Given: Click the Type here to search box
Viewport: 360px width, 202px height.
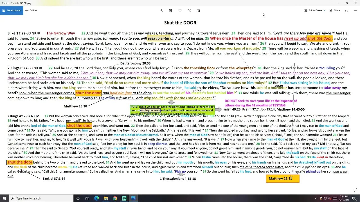Looking at the screenshot, I should pyautogui.click(x=41, y=198).
